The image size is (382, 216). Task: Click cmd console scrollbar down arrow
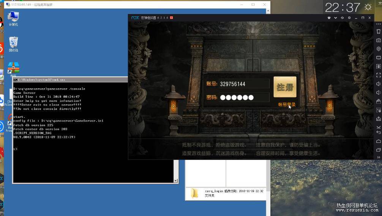[176, 181]
